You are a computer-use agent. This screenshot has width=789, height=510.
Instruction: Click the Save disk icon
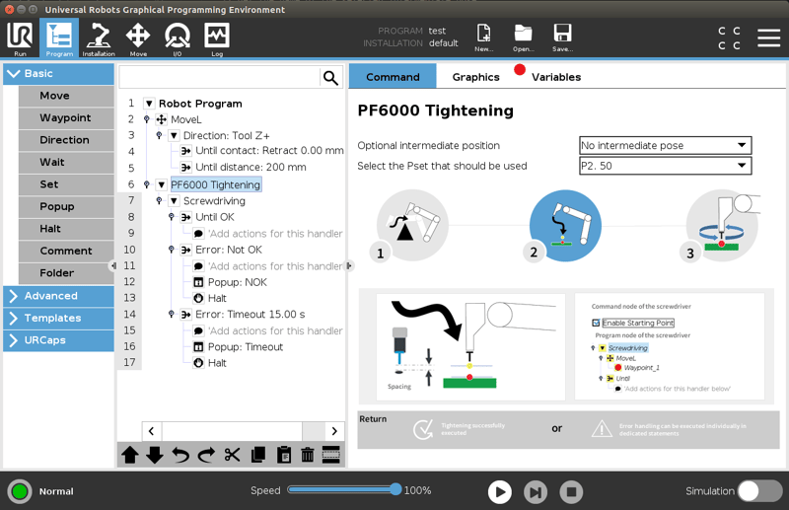562,37
